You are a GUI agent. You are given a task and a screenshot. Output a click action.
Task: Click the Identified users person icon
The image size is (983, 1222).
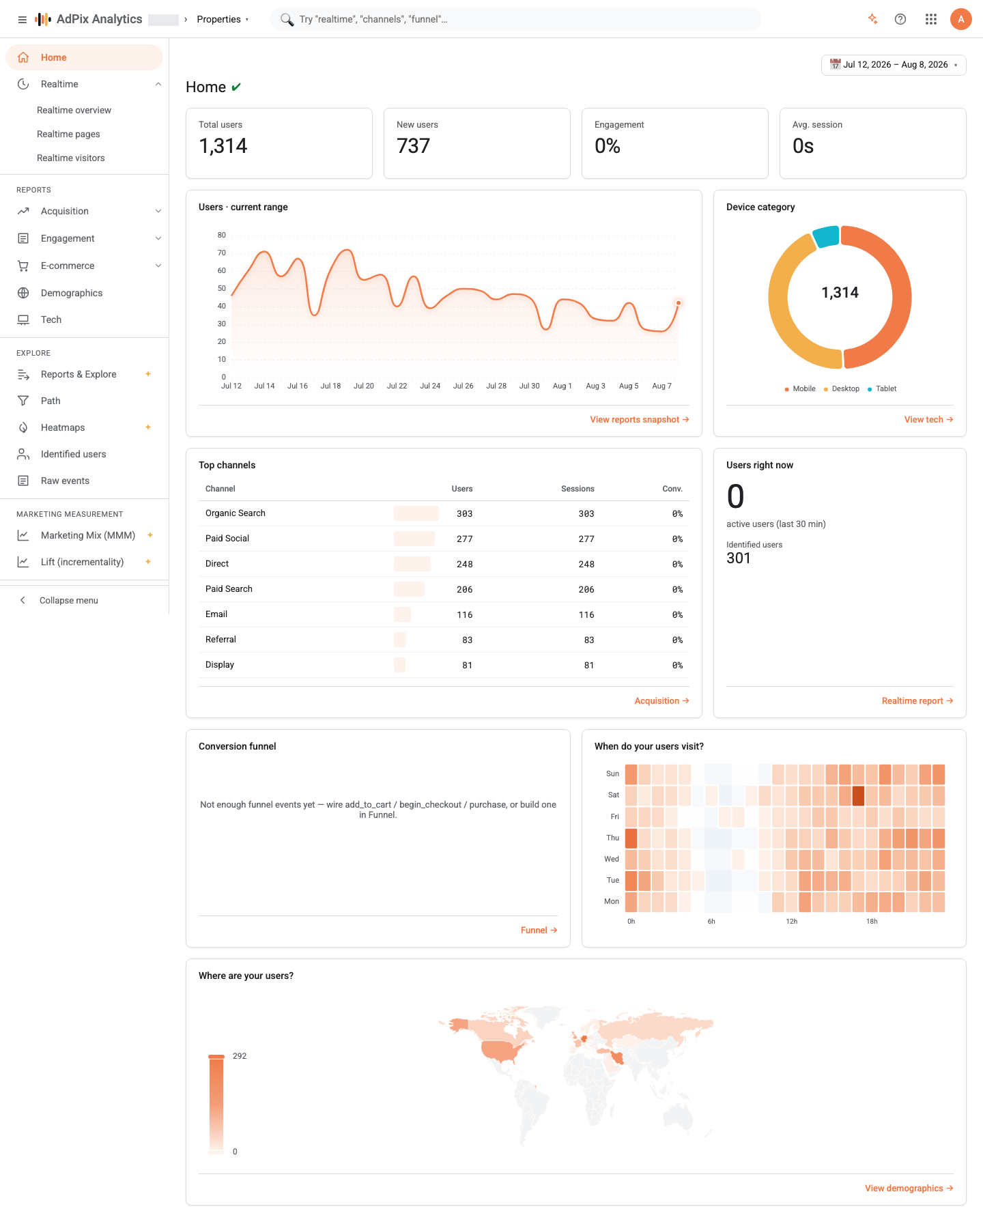click(23, 454)
